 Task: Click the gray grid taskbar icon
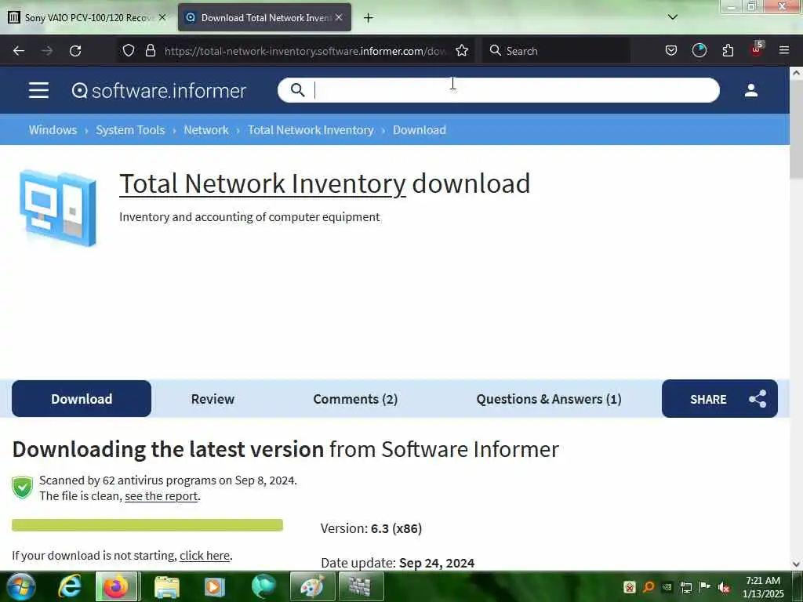pyautogui.click(x=361, y=586)
